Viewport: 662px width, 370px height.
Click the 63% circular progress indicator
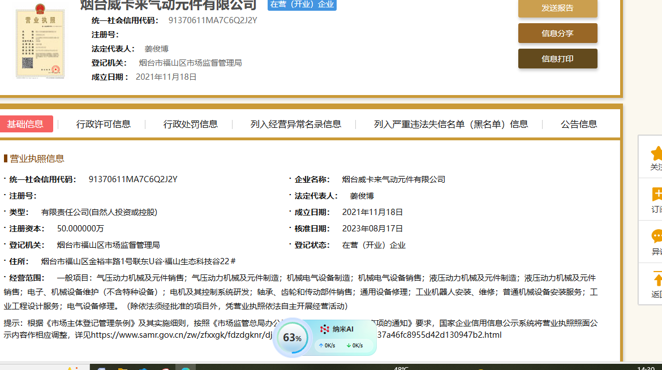coord(292,338)
